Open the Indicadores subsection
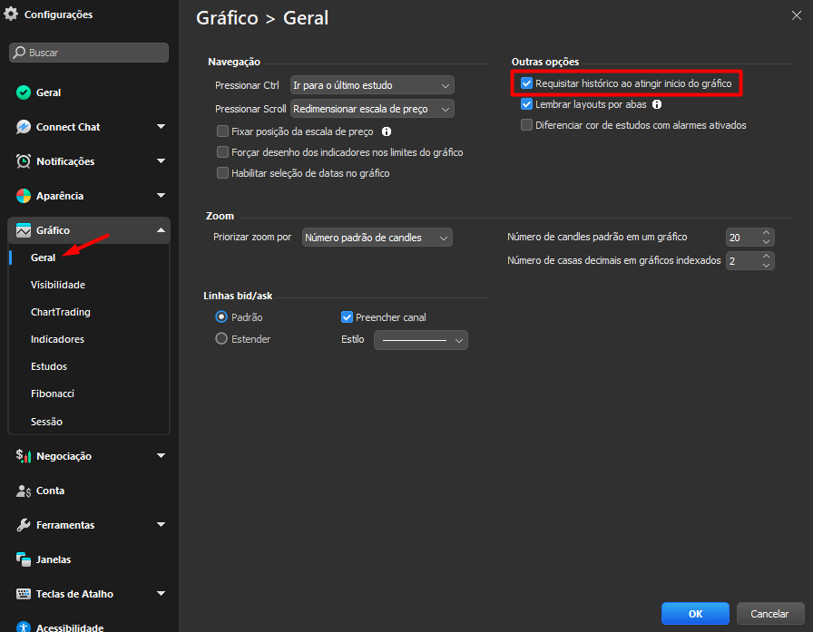Image resolution: width=813 pixels, height=632 pixels. pos(57,339)
